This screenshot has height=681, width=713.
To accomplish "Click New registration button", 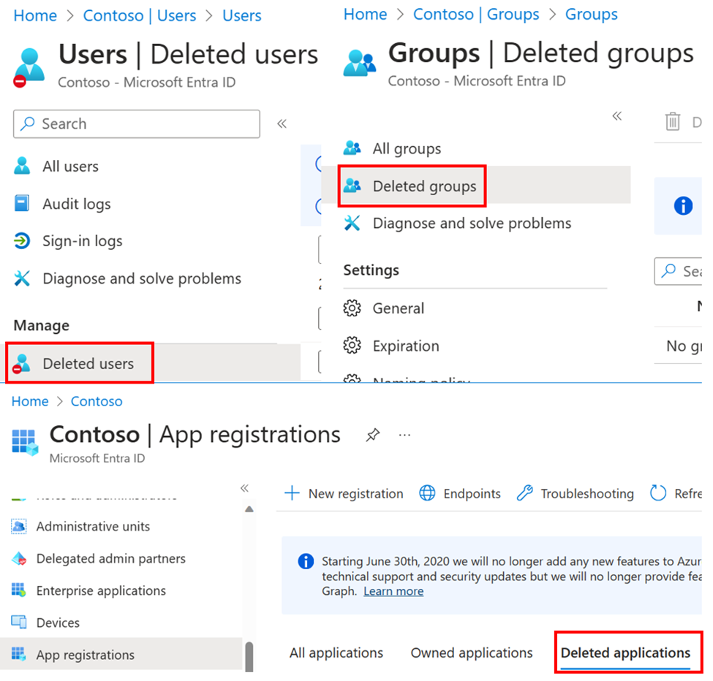I will [344, 493].
